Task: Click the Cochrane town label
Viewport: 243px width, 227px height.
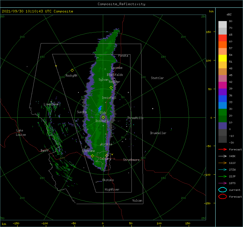Action: (88, 151)
